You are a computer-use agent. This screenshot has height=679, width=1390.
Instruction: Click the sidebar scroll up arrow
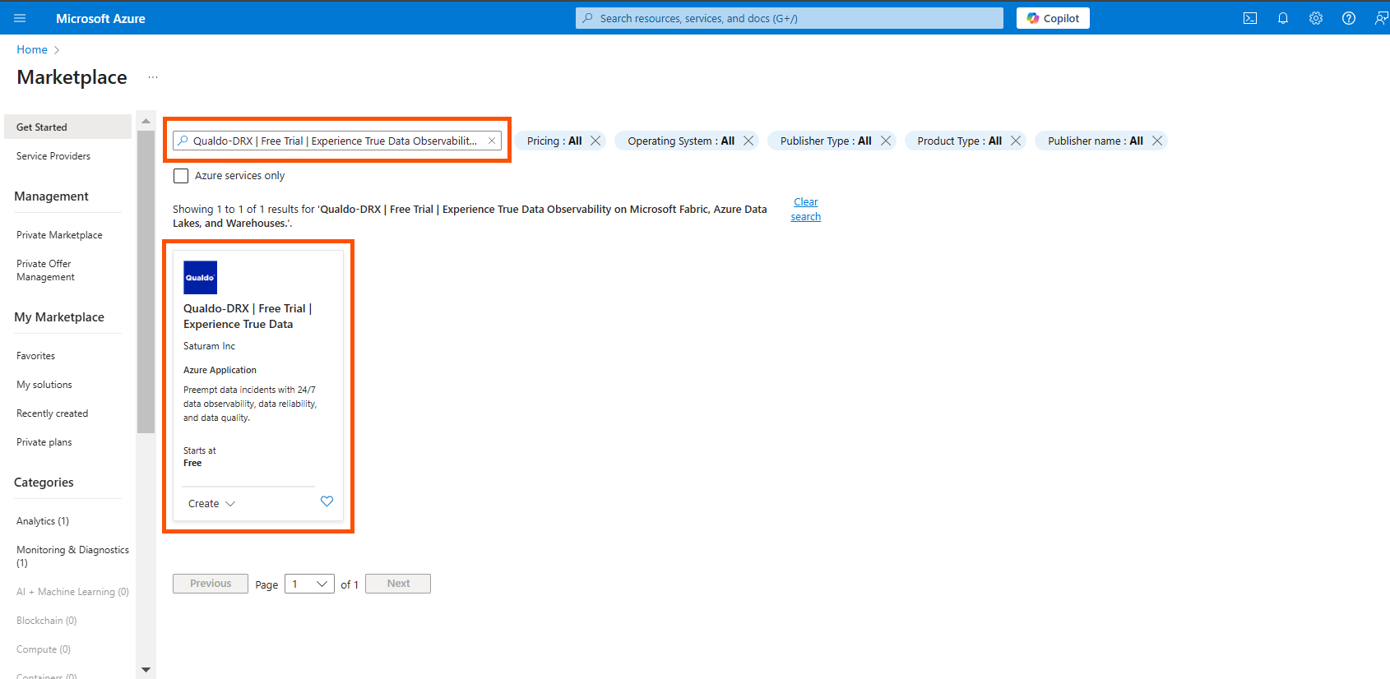coord(146,121)
